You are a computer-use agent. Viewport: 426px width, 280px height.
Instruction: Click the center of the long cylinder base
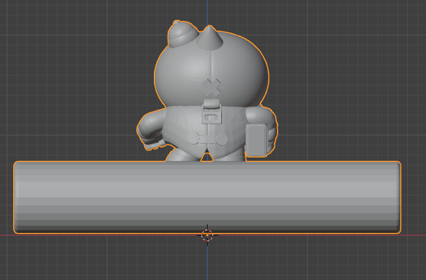click(207, 197)
